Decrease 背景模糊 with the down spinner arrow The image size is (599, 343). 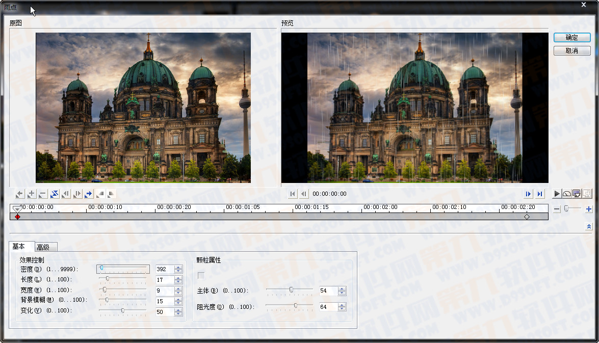(x=178, y=303)
